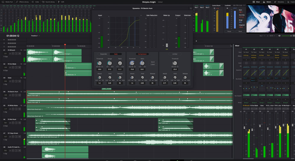This screenshot has width=295, height=161.
Task: Open the EQ curve thumbnail for channel A1
Action: 246,67
